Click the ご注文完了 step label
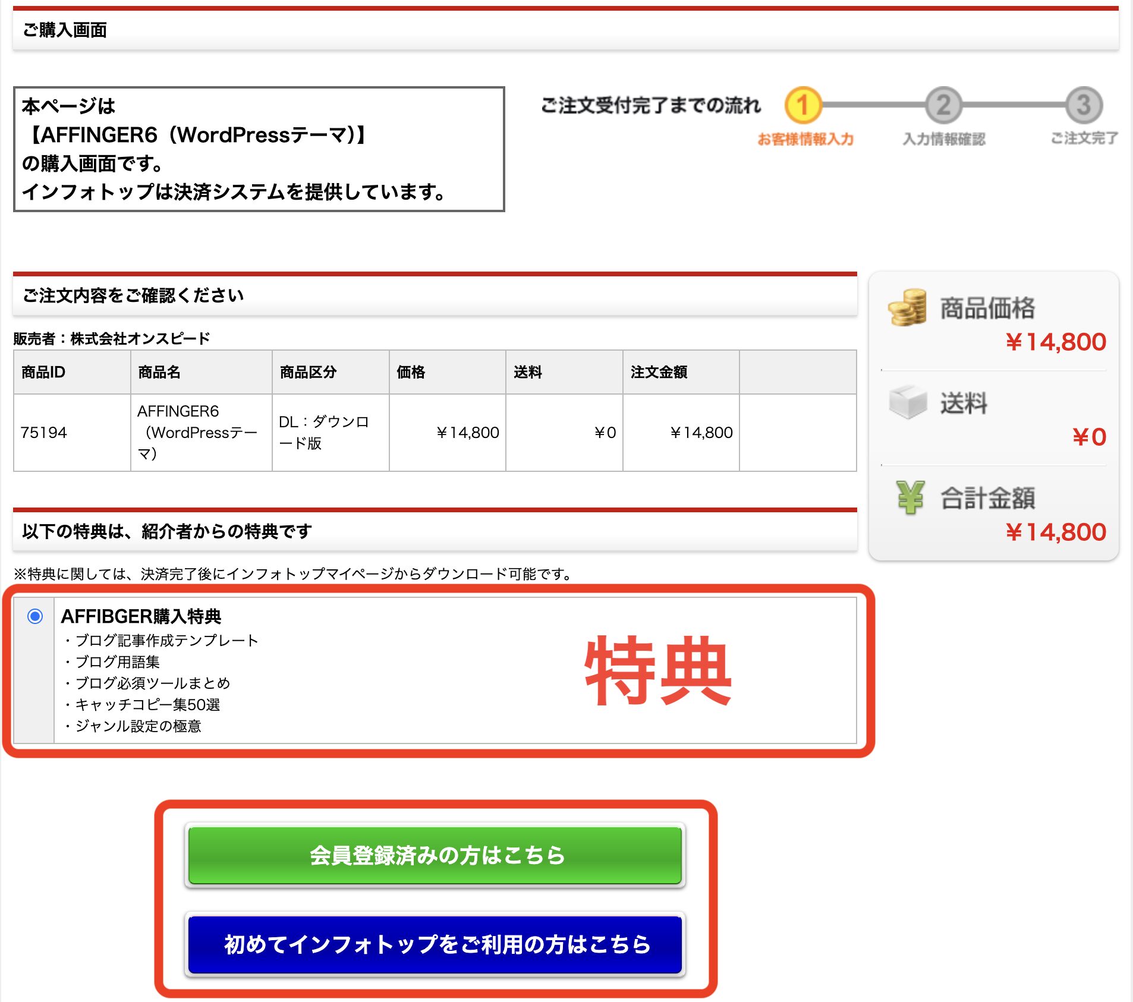Image resolution: width=1133 pixels, height=1002 pixels. pos(1084,138)
